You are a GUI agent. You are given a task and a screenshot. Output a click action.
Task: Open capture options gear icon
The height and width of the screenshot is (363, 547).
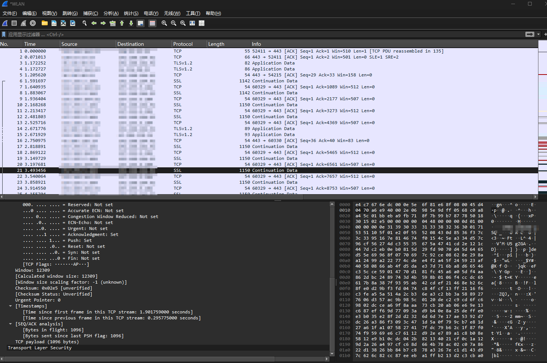[x=33, y=23]
